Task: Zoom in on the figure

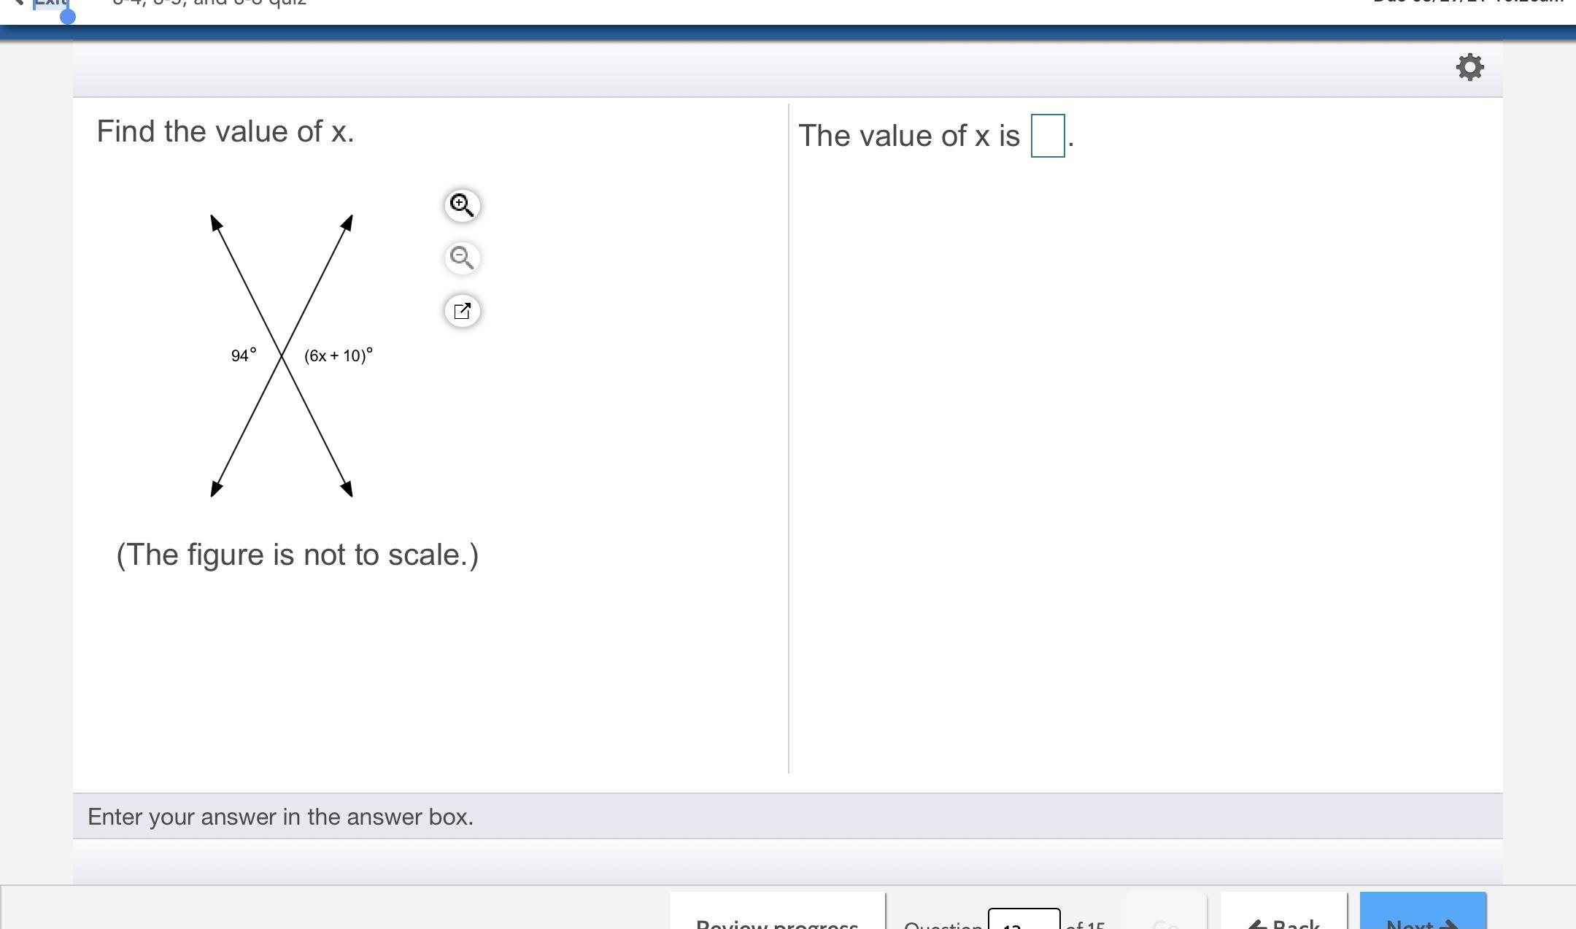Action: point(462,206)
